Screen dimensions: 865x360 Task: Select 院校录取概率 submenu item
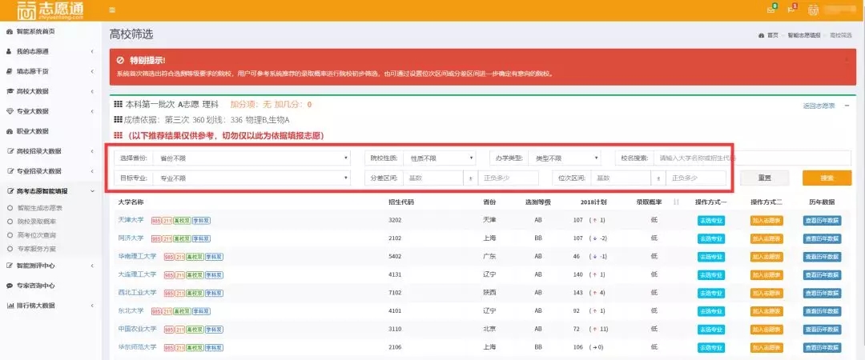tap(37, 221)
